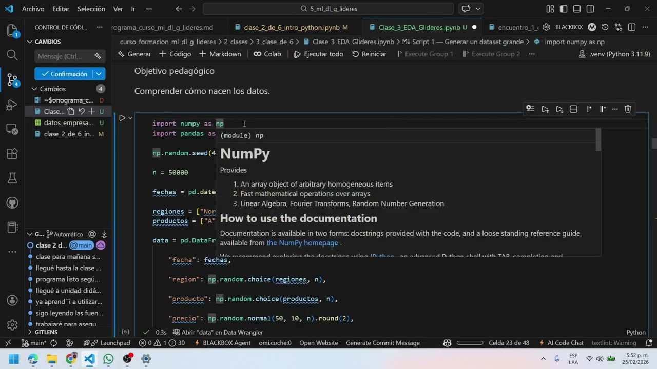
Task: Toggle the bottom panel
Action: 577,9
